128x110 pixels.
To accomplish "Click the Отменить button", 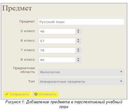I will [x=46, y=94].
